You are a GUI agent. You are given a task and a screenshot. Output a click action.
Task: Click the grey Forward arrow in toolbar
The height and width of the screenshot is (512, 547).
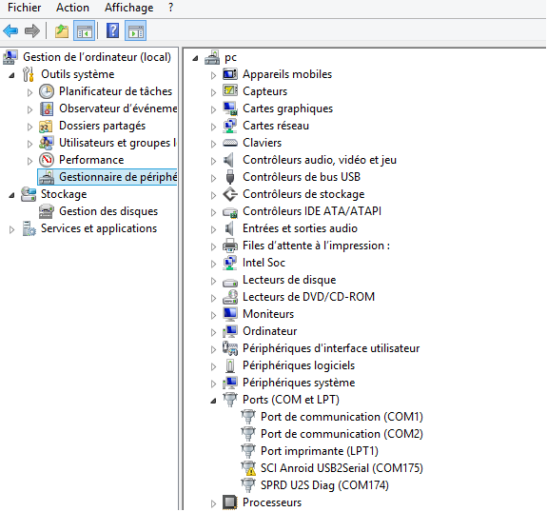[32, 31]
